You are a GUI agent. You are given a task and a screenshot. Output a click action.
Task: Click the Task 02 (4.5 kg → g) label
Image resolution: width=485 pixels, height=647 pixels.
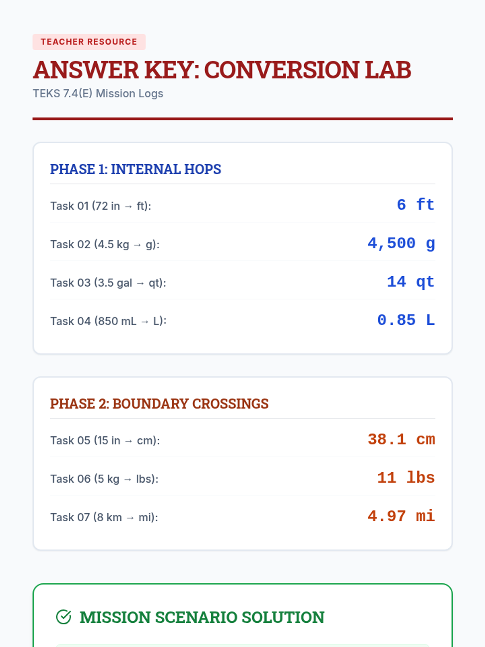click(x=105, y=244)
